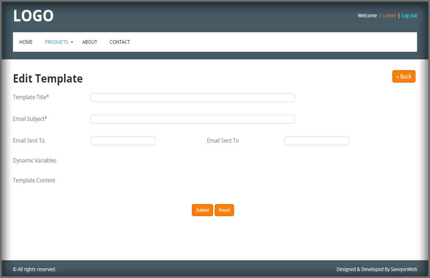Click the Dynamic Variables label
This screenshot has height=278, width=430.
[x=35, y=161]
